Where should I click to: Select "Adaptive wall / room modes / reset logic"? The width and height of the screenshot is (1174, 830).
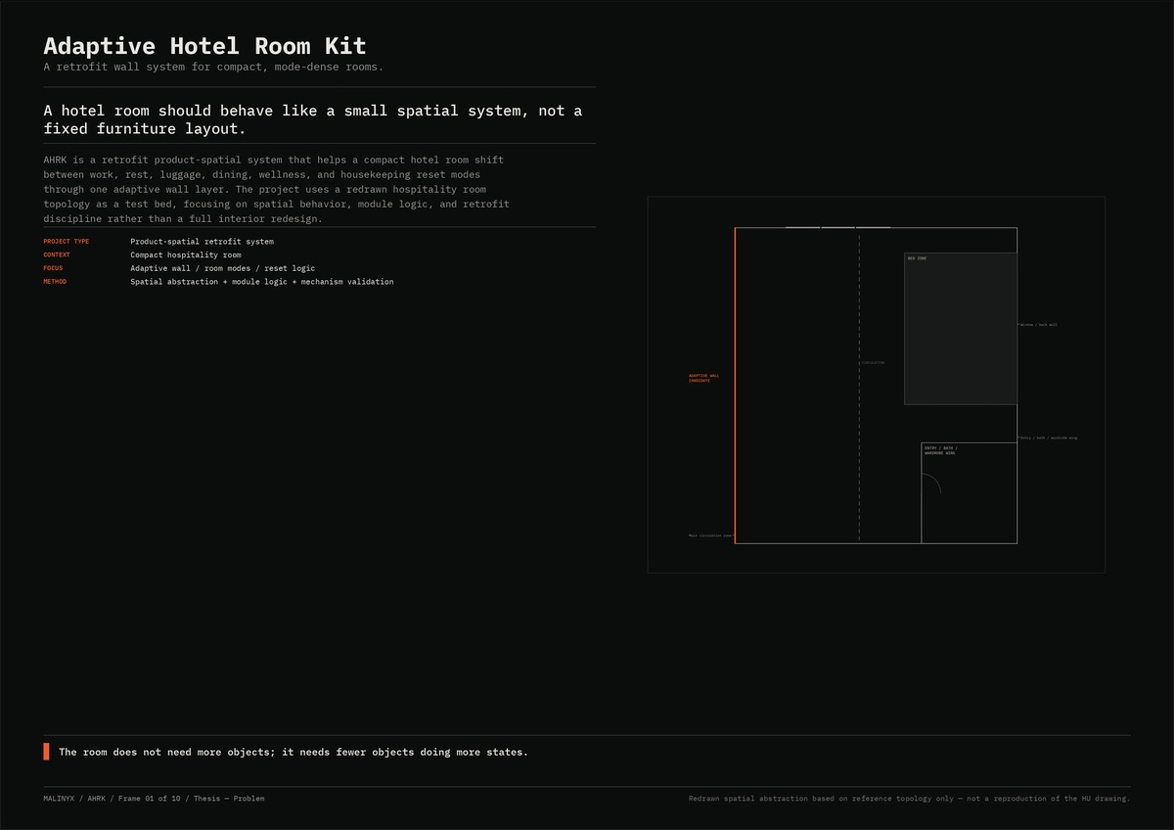(x=223, y=268)
